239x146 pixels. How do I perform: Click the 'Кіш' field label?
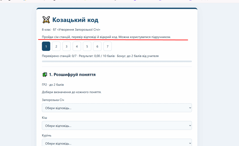[x=44, y=118]
